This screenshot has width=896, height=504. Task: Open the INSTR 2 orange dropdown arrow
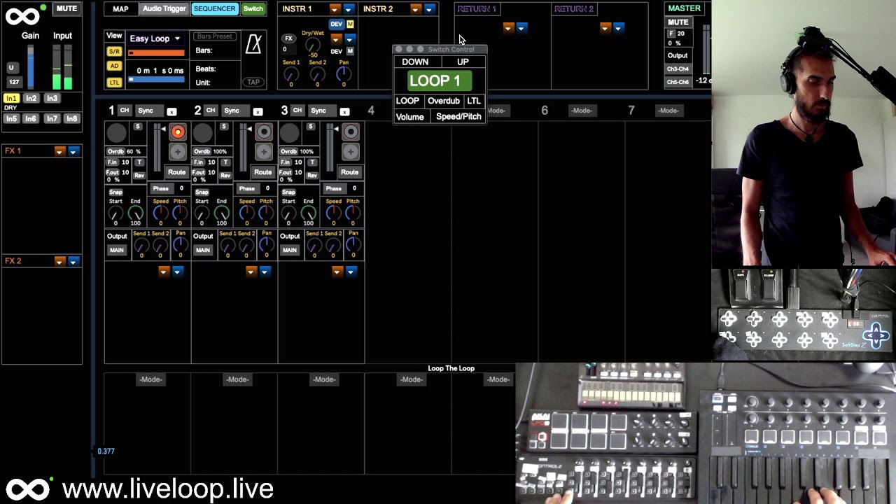pos(416,9)
